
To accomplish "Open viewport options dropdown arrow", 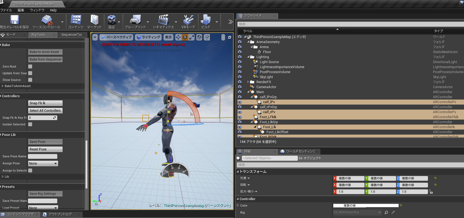I will pos(95,37).
